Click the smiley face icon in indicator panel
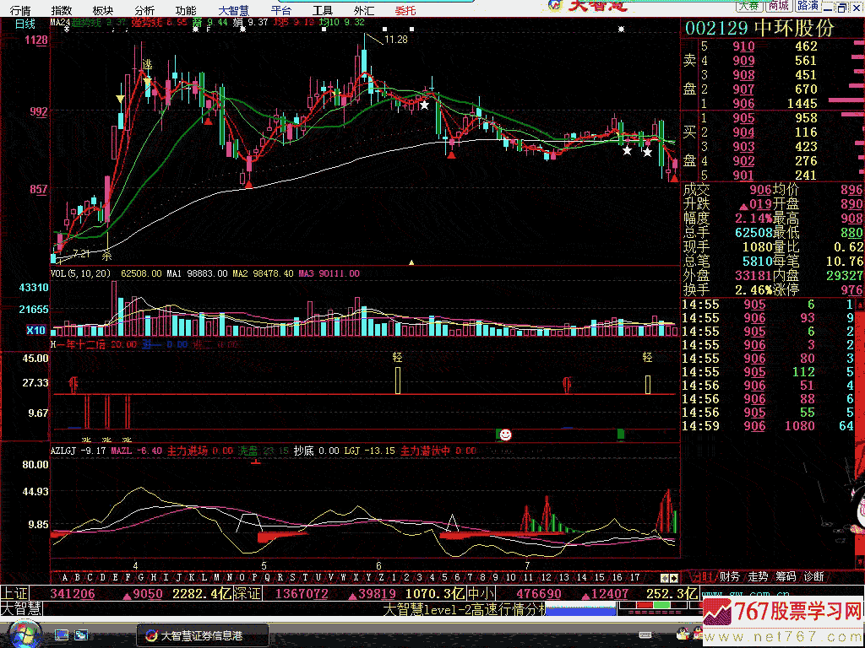This screenshot has height=648, width=865. pos(505,435)
